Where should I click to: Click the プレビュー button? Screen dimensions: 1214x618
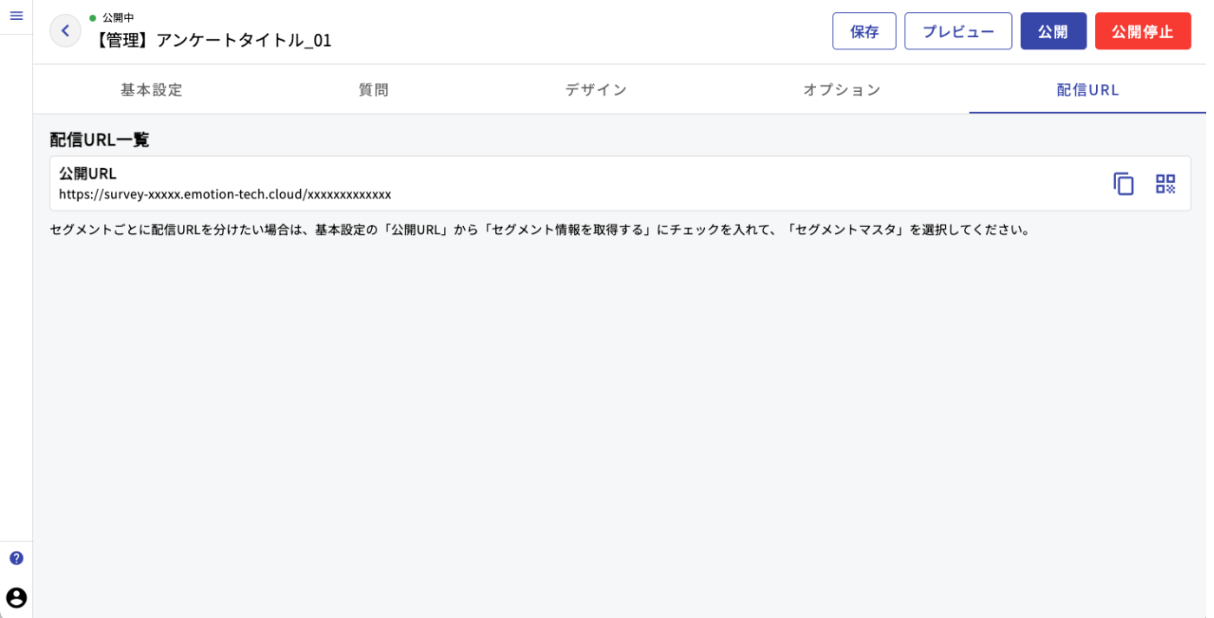click(x=958, y=31)
